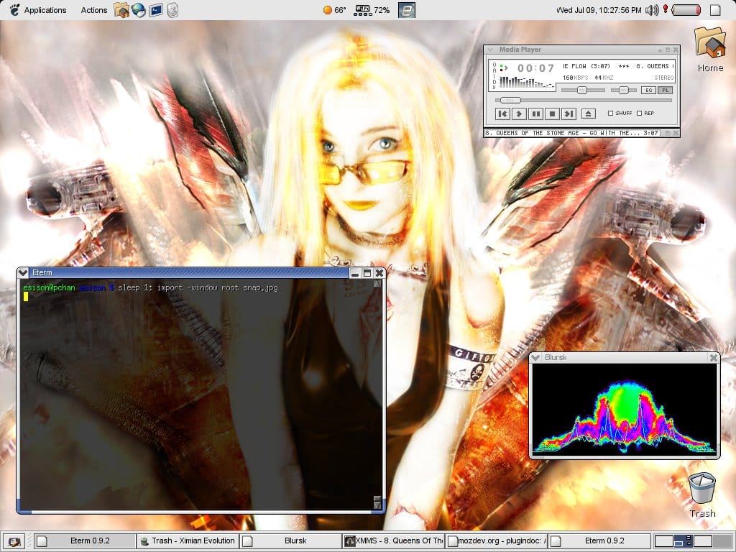Viewport: 736px width, 552px height.
Task: Open the weather applet showing 66°
Action: point(335,10)
